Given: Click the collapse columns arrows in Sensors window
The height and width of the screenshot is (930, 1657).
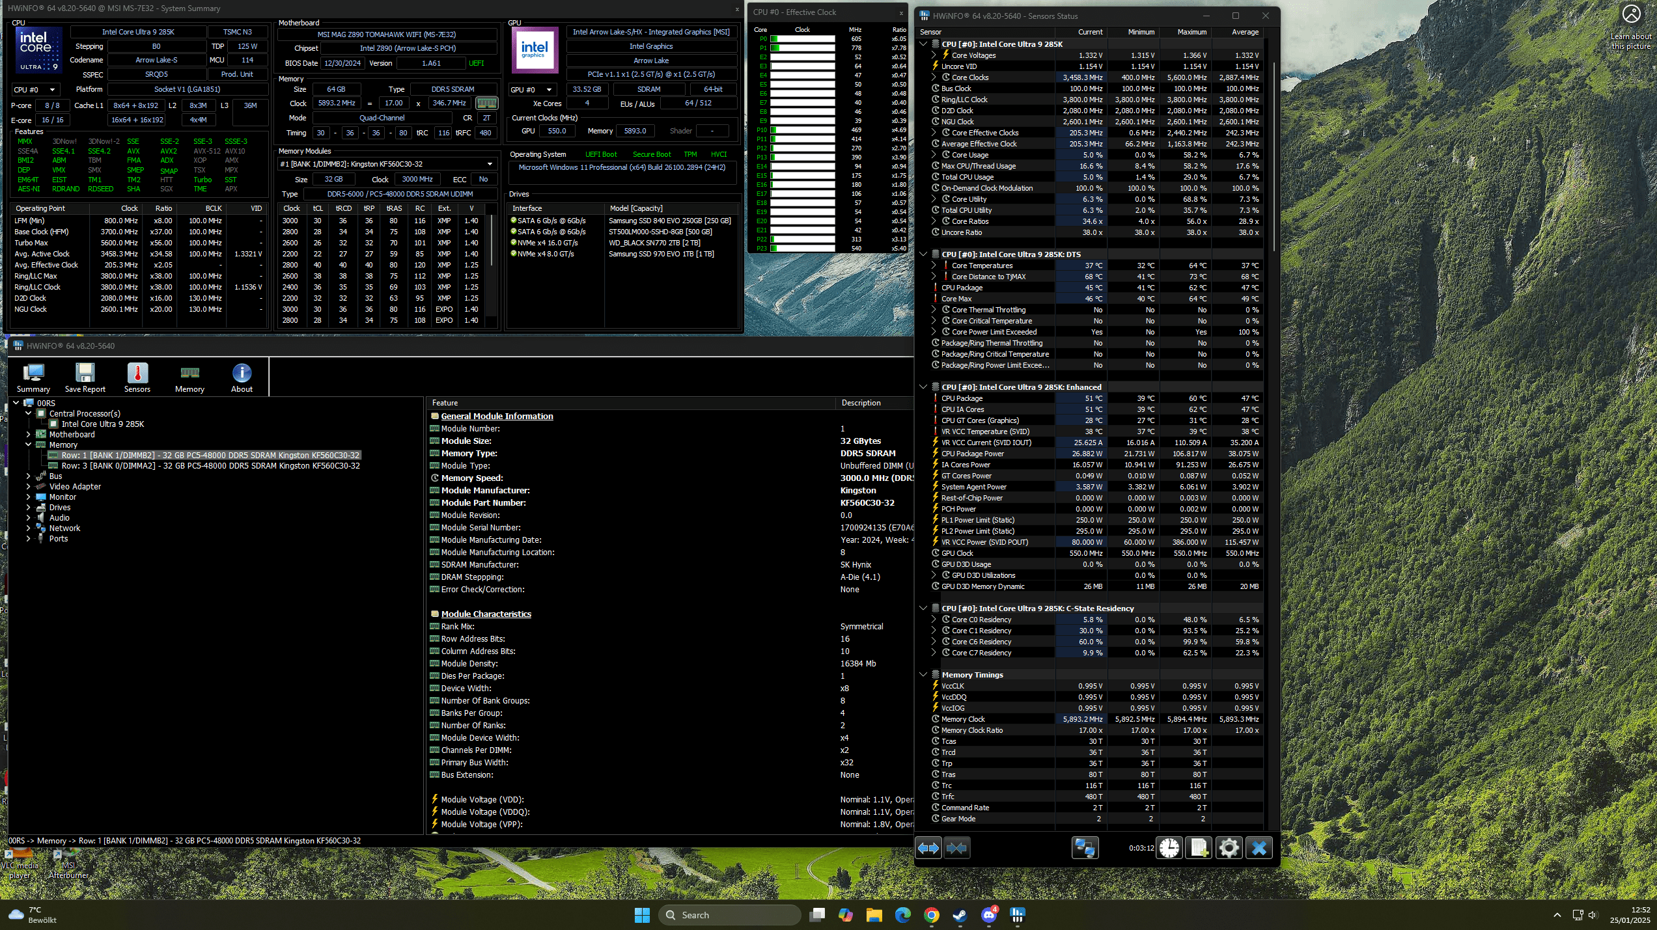Looking at the screenshot, I should tap(957, 848).
